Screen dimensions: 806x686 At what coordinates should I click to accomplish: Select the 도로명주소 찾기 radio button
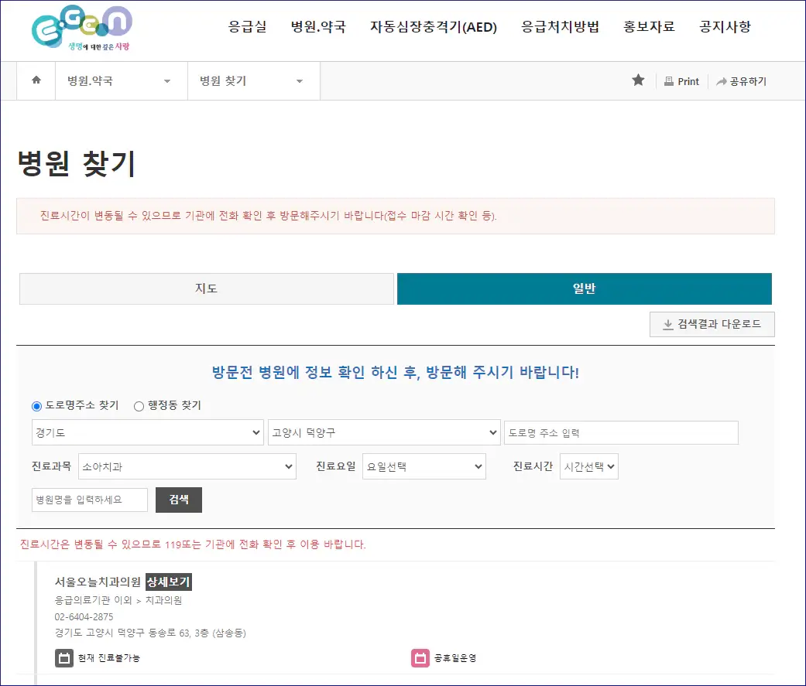click(x=35, y=405)
